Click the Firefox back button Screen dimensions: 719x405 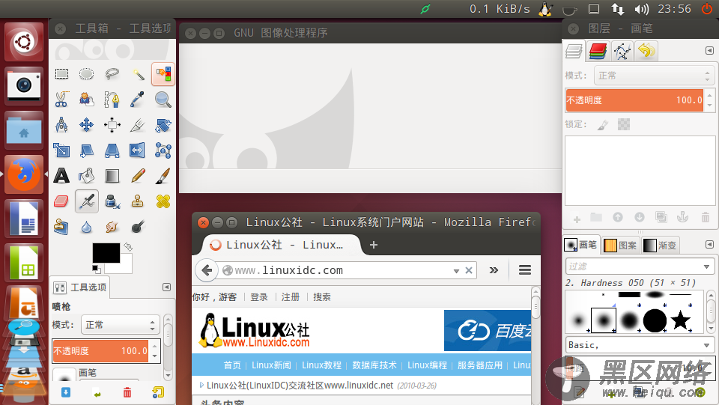(x=207, y=270)
